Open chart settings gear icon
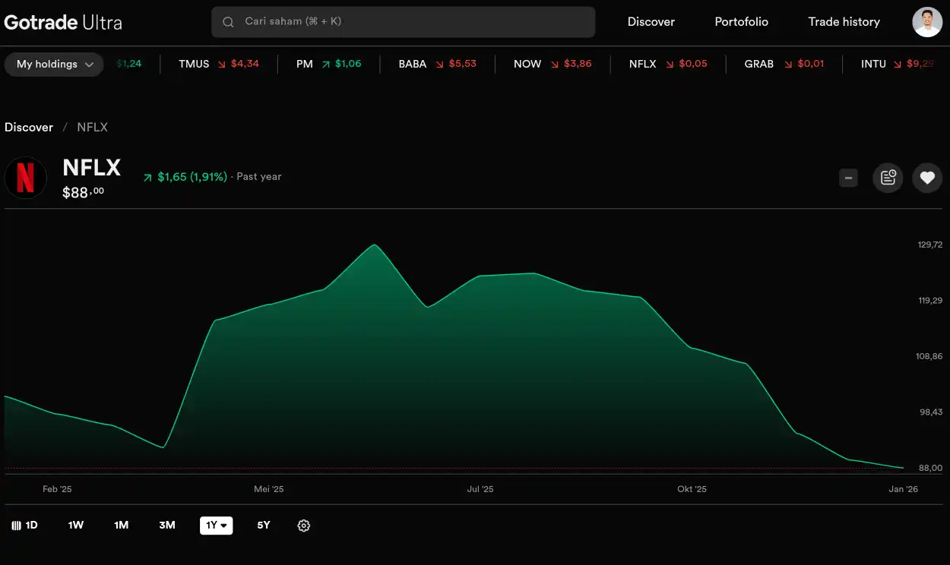Viewport: 950px width, 565px height. [x=304, y=526]
